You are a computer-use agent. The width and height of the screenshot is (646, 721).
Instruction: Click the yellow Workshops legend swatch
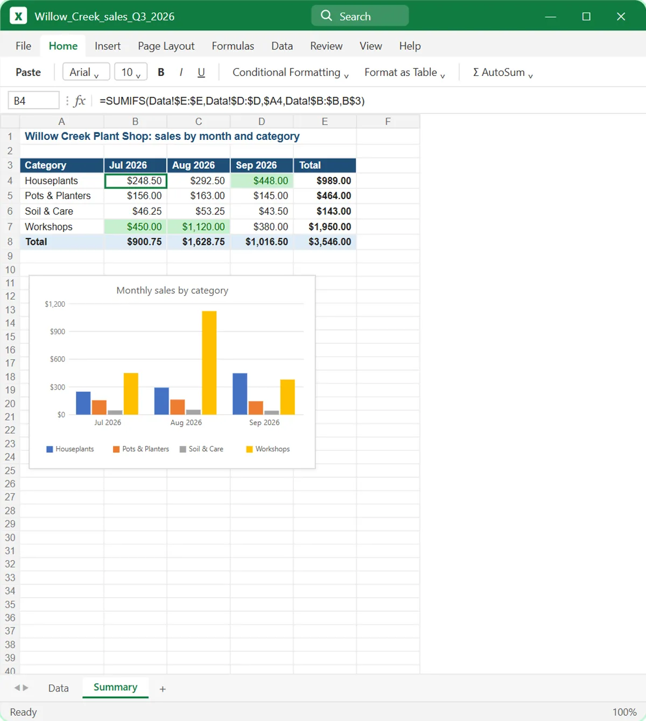249,449
